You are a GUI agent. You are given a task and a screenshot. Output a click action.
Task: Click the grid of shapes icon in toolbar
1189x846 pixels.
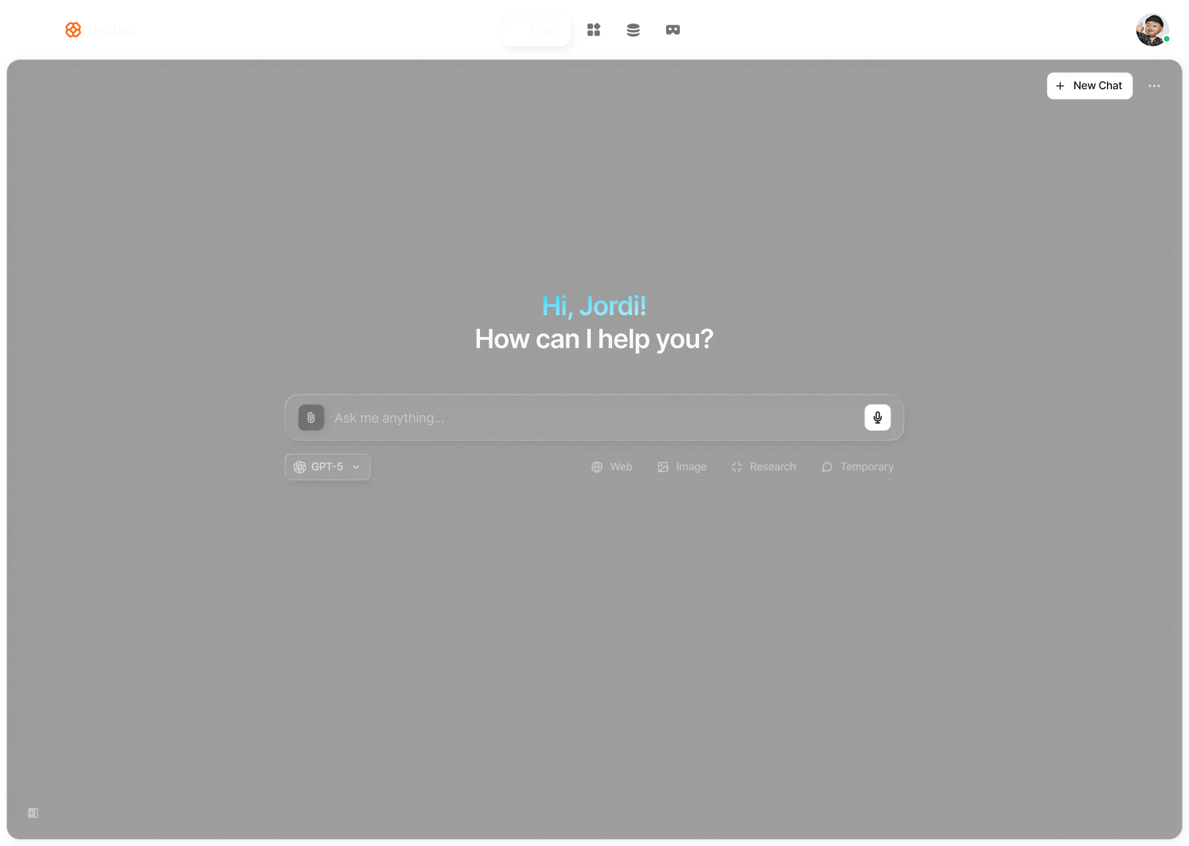point(594,30)
